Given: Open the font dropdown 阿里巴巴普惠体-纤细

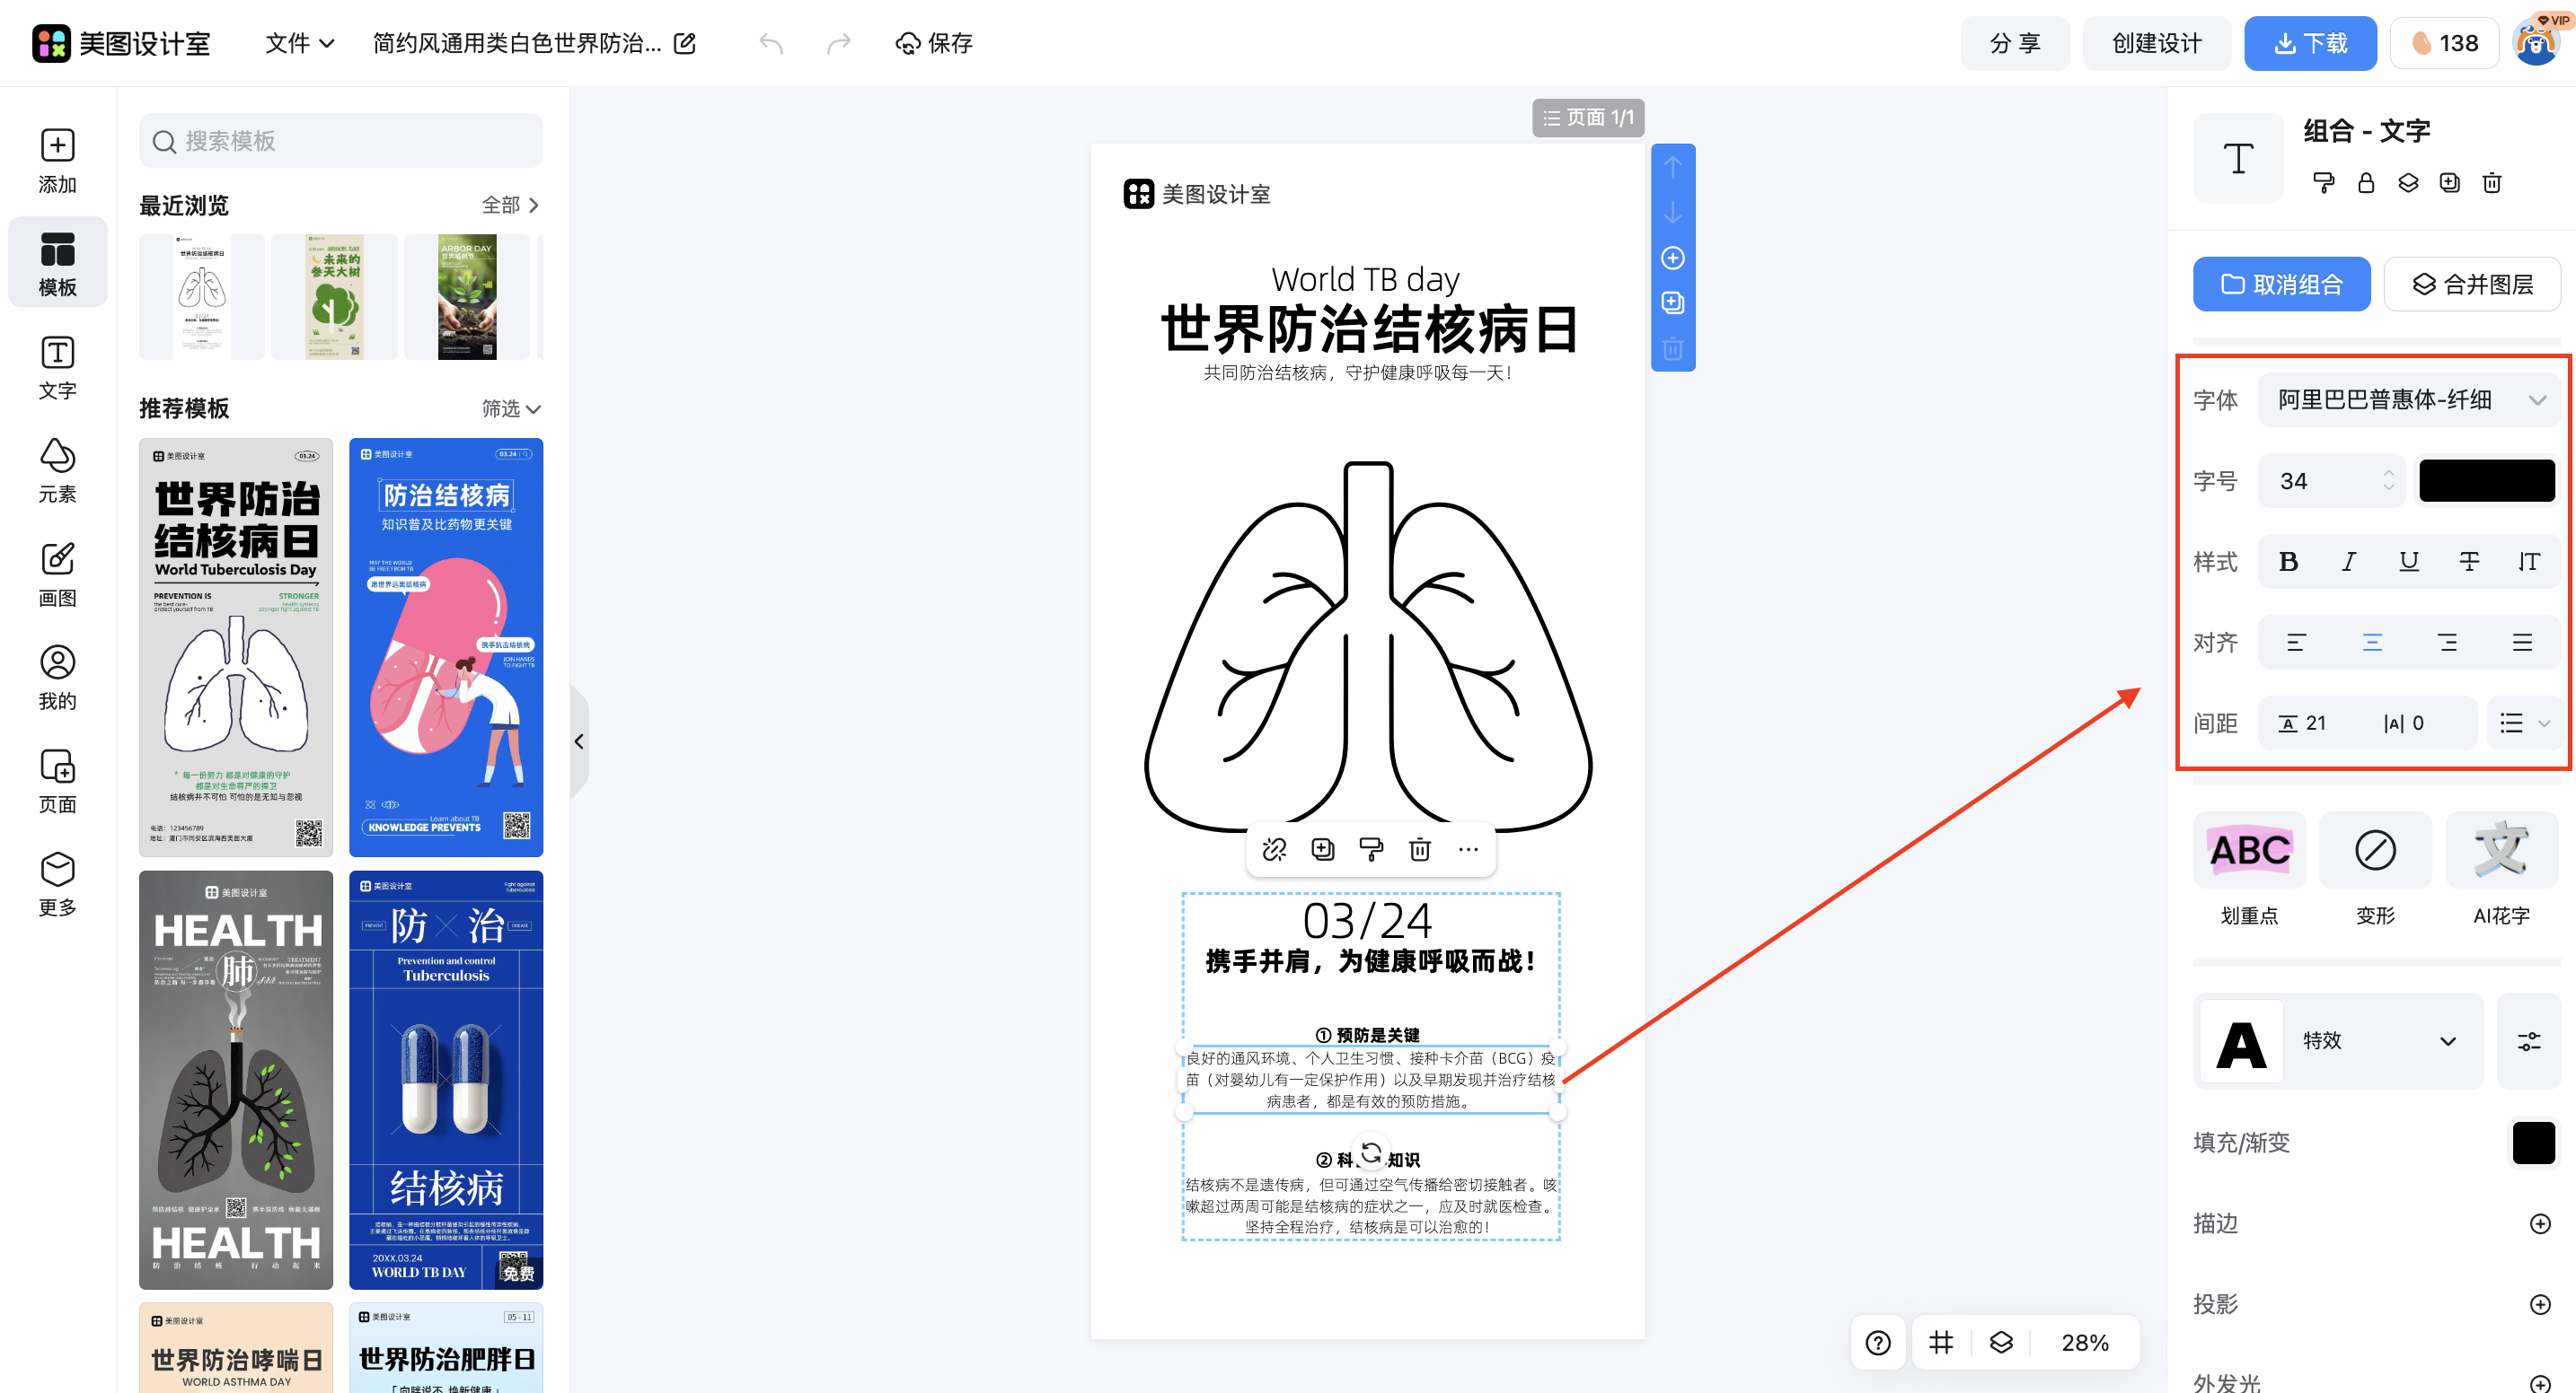Looking at the screenshot, I should click(x=2410, y=399).
